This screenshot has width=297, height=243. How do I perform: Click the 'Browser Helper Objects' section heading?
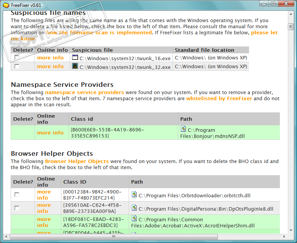[52, 153]
